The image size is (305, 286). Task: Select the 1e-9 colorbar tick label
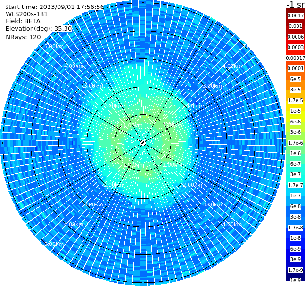pyautogui.click(x=296, y=280)
